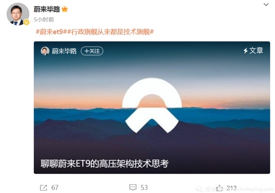Viewport: 275px width, 193px height.
Task: Click 蔚来毕路 name inside article card
Action: [x=64, y=51]
